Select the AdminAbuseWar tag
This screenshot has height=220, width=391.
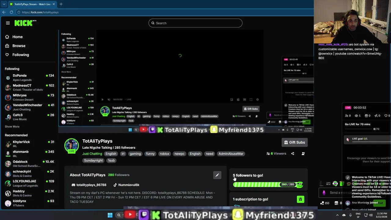(231, 154)
